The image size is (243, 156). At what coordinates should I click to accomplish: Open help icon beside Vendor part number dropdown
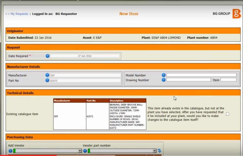pyautogui.click(x=85, y=151)
